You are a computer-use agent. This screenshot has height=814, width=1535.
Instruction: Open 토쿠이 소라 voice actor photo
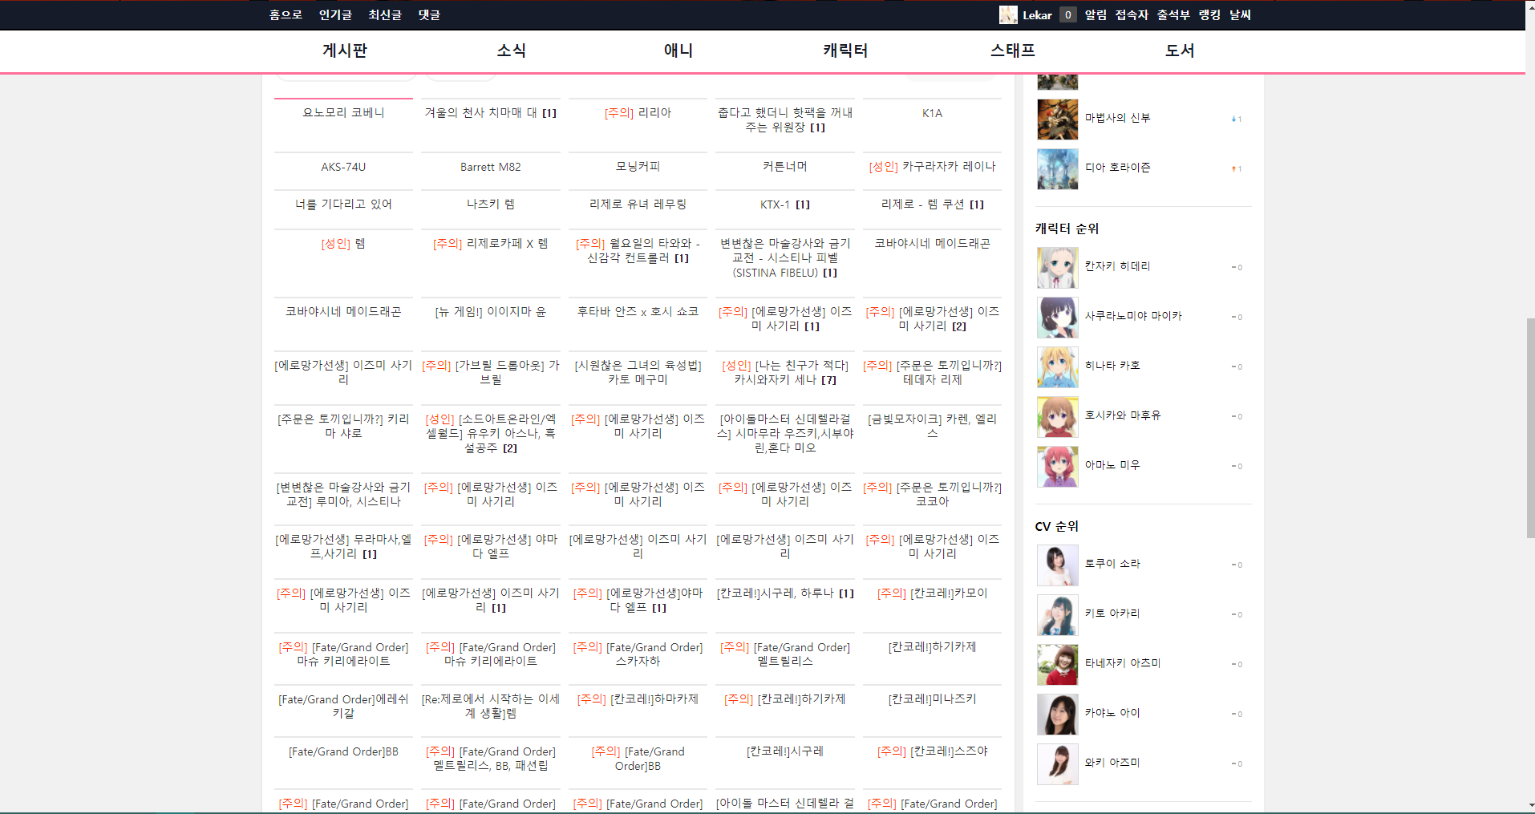coord(1057,565)
